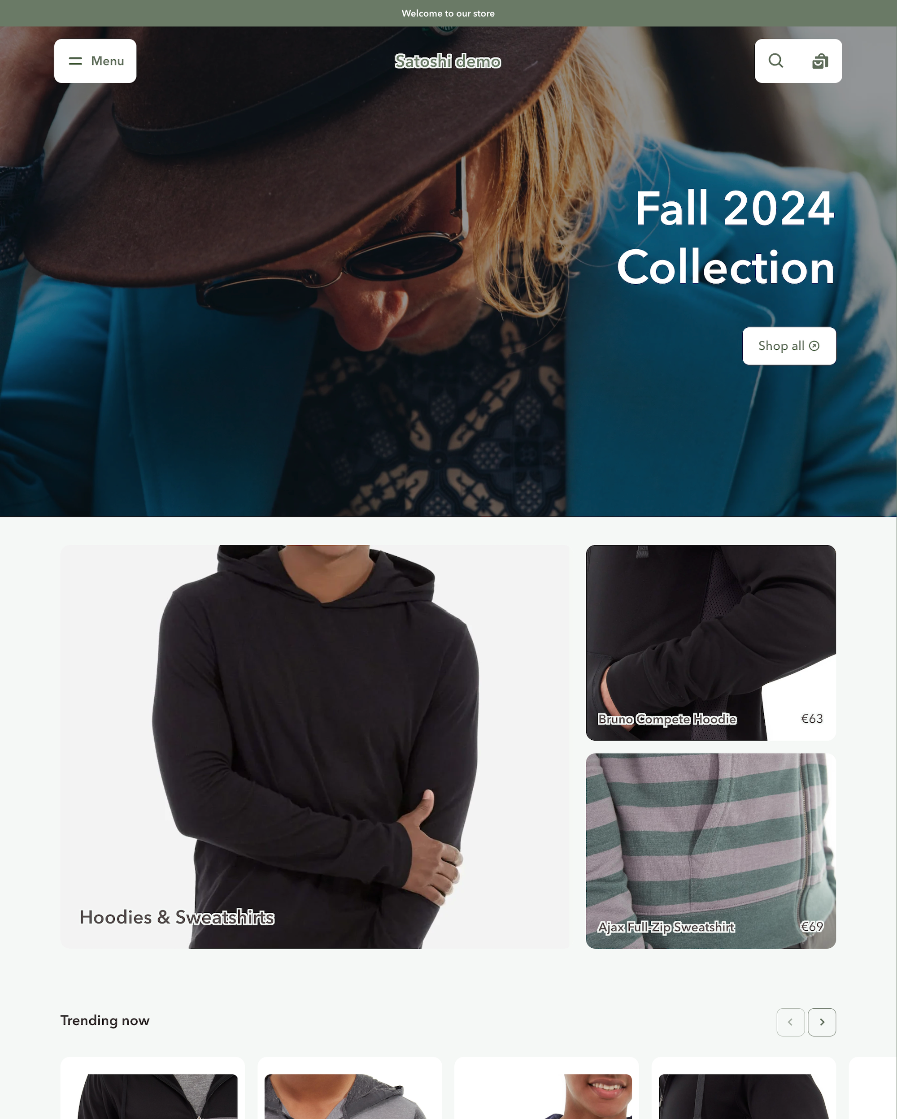The width and height of the screenshot is (897, 1119).
Task: Click the hamburger menu icon
Action: pos(76,61)
